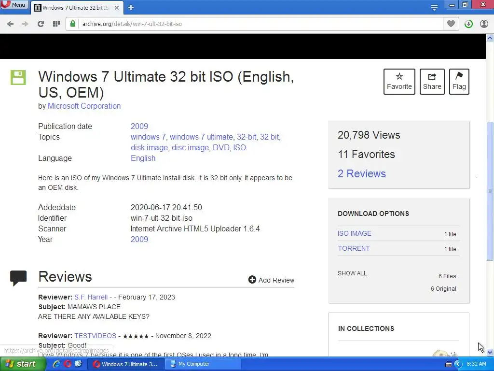Image resolution: width=494 pixels, height=371 pixels.
Task: Click the scrollbar down arrow
Action: click(490, 352)
